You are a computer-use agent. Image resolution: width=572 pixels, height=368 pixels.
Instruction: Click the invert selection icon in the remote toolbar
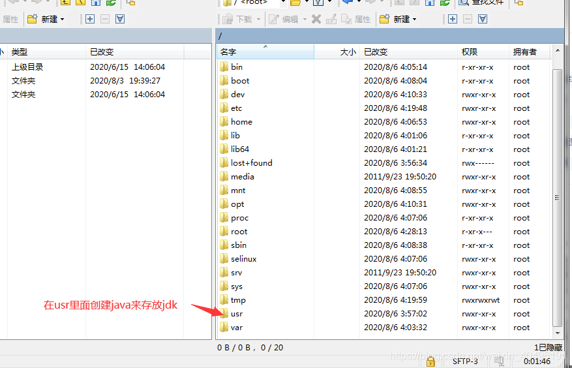(483, 19)
